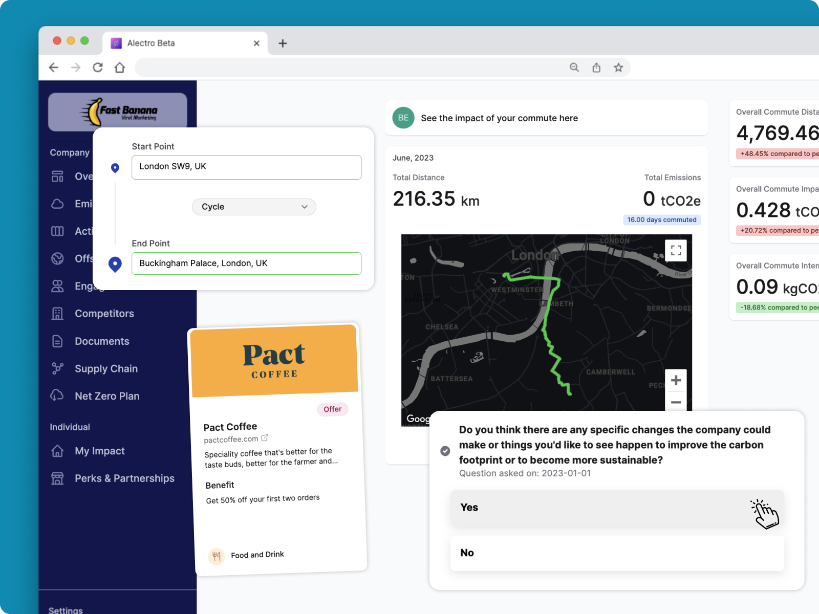819x614 pixels.
Task: Click the BE user avatar
Action: point(403,118)
